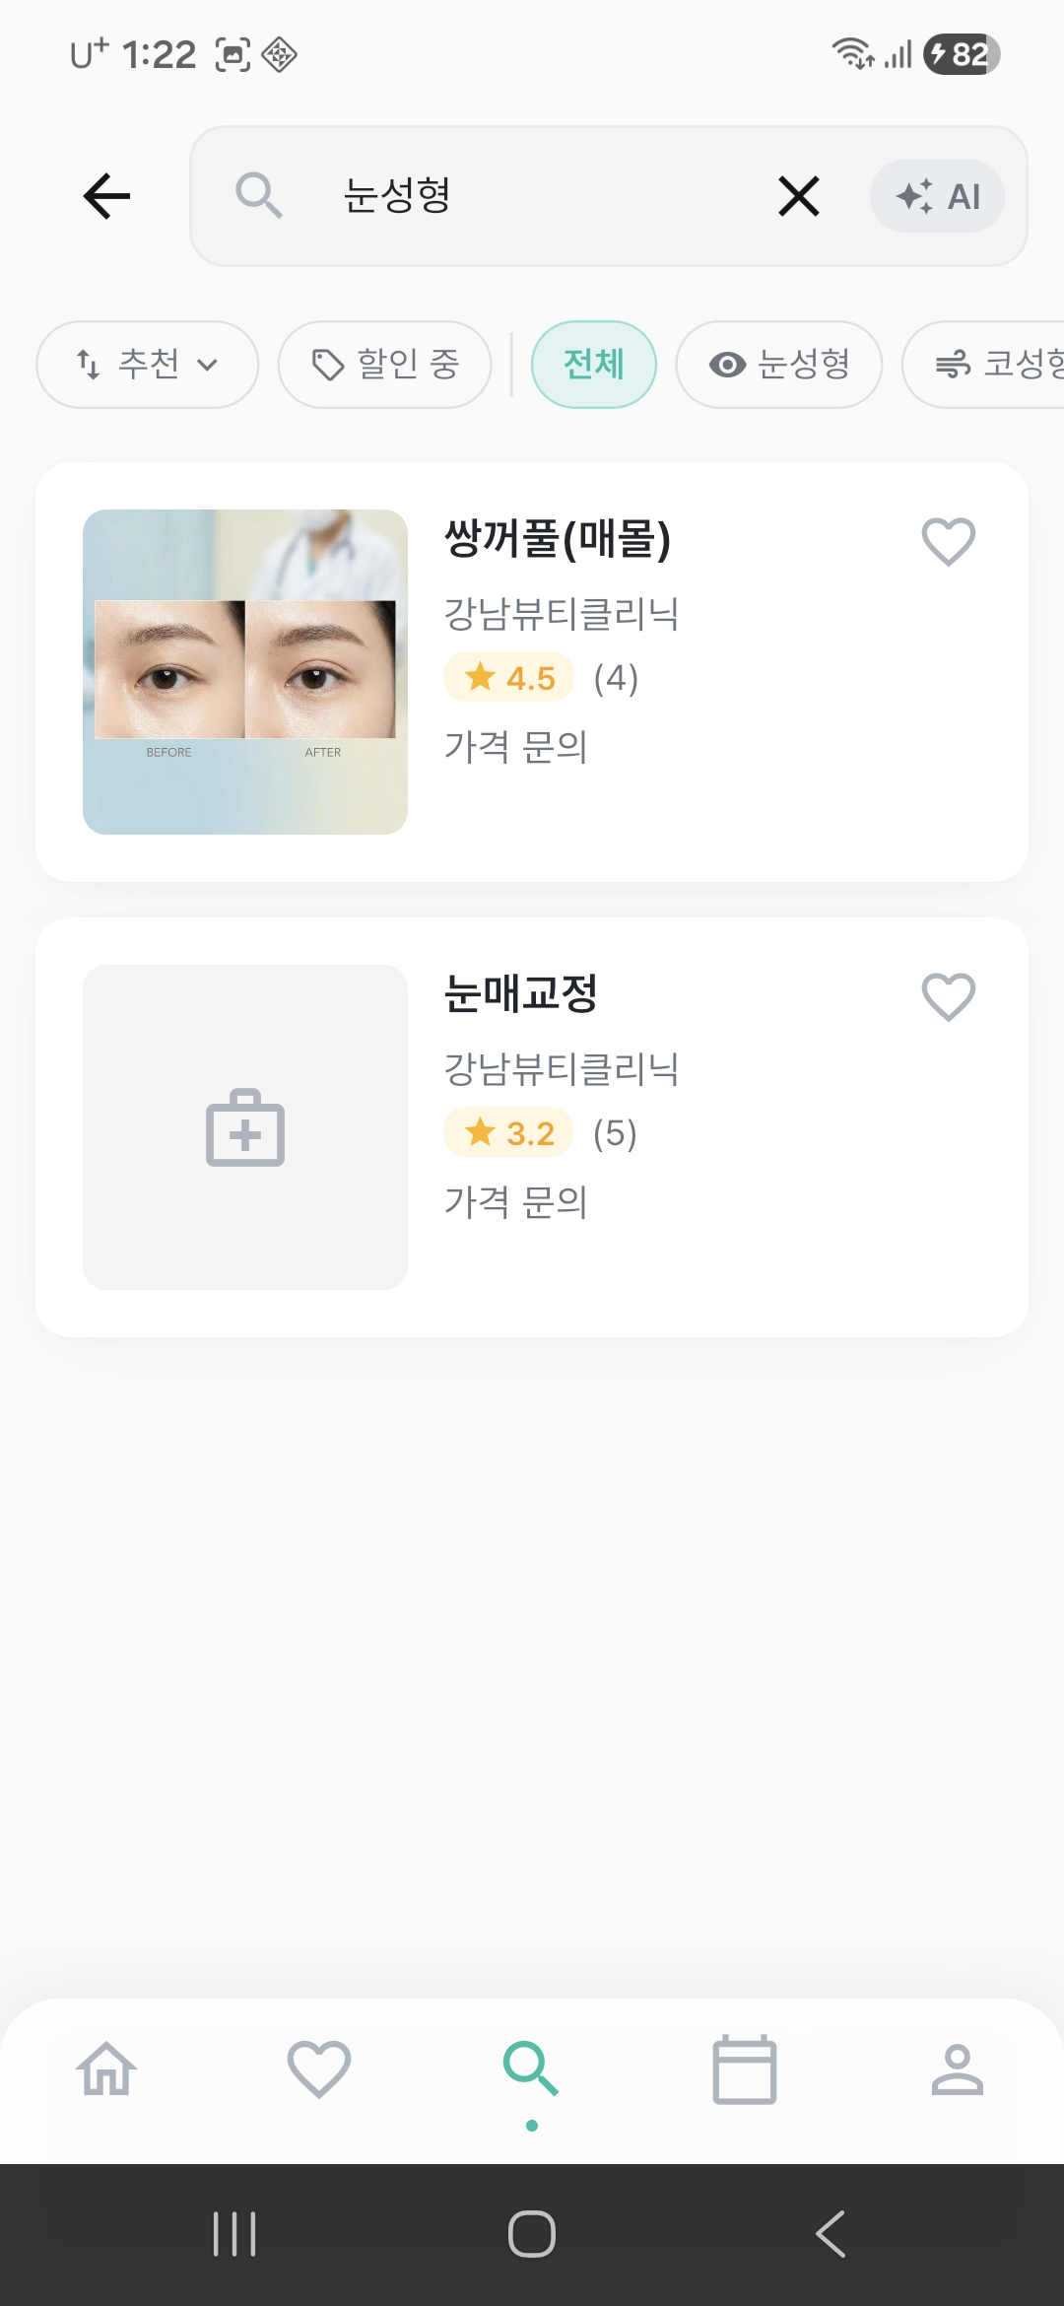Open the AI search assistant
1064x2306 pixels.
coord(937,196)
